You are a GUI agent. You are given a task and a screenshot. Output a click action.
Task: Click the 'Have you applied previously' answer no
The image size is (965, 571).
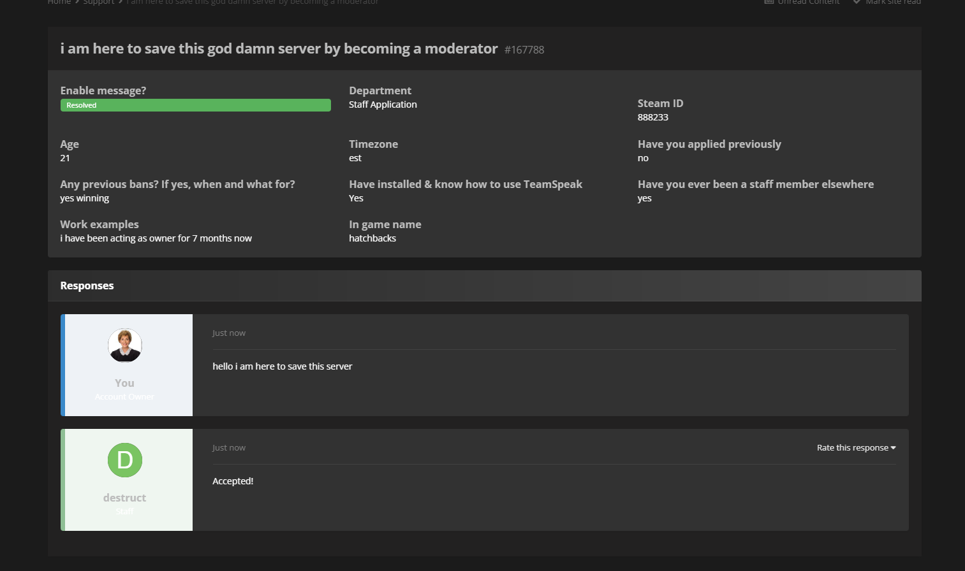click(x=643, y=158)
